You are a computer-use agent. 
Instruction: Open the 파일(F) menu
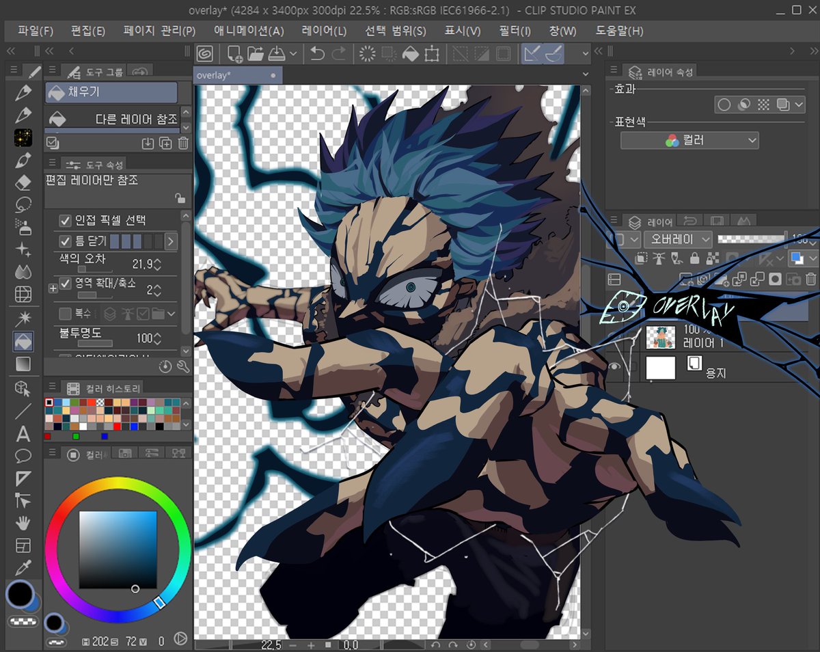click(x=36, y=31)
